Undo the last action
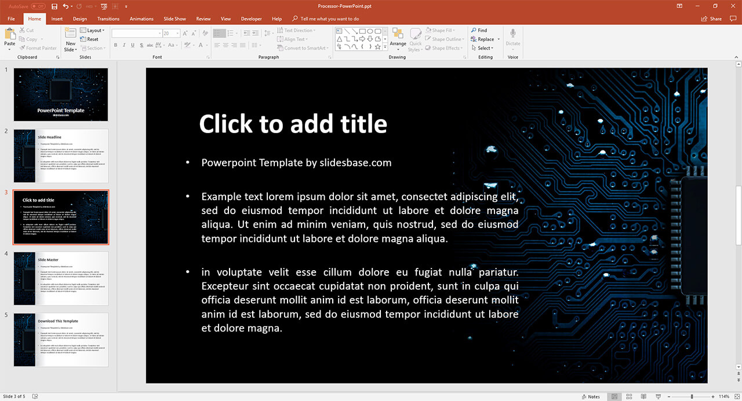The height and width of the screenshot is (401, 742). coord(66,6)
